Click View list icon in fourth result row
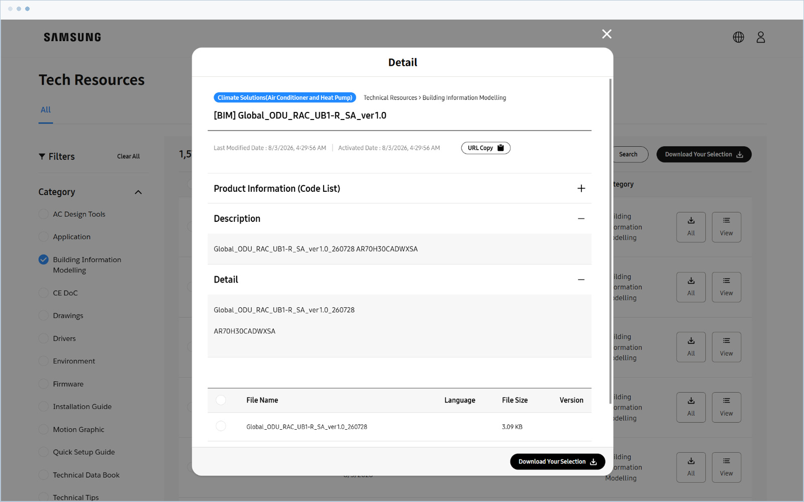This screenshot has height=502, width=804. tap(726, 407)
